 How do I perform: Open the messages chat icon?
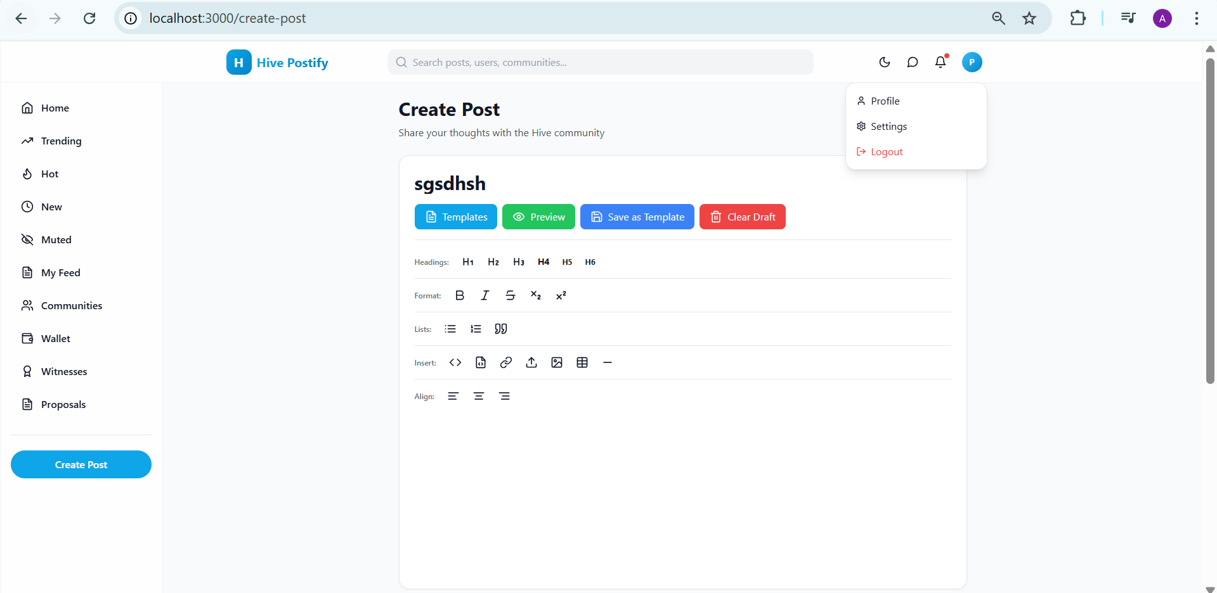(x=913, y=62)
